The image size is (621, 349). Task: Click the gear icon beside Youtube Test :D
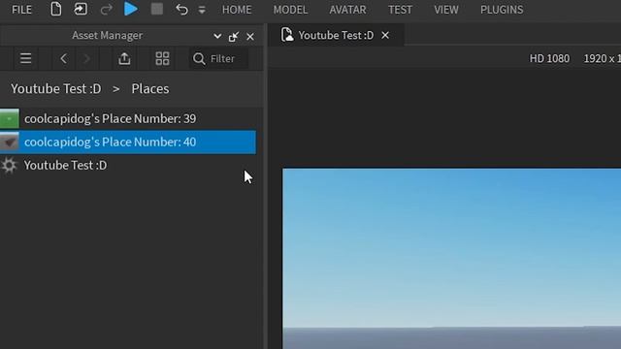(x=9, y=165)
